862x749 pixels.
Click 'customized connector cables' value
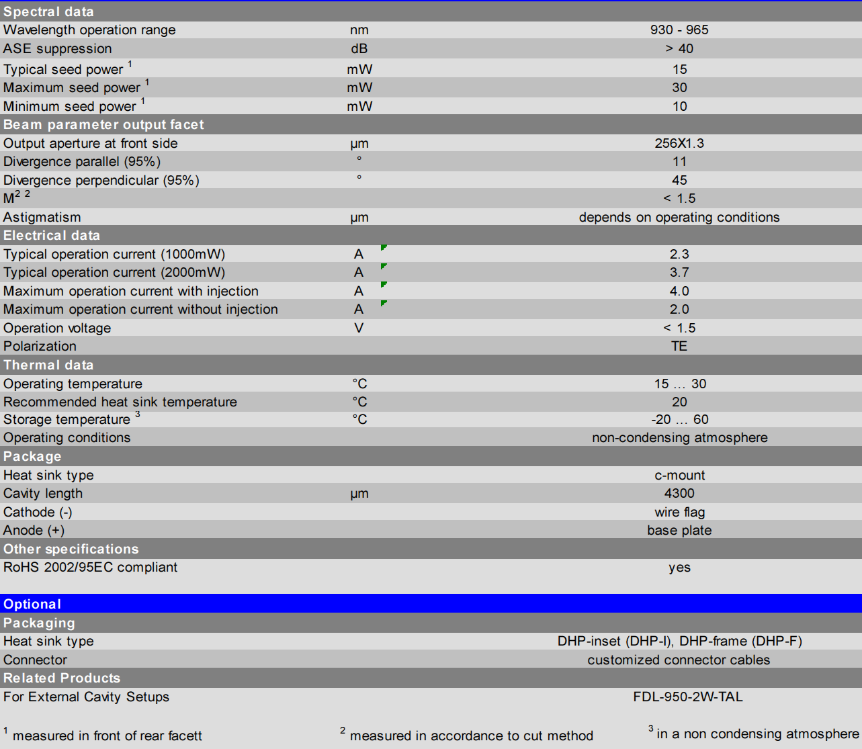[679, 660]
